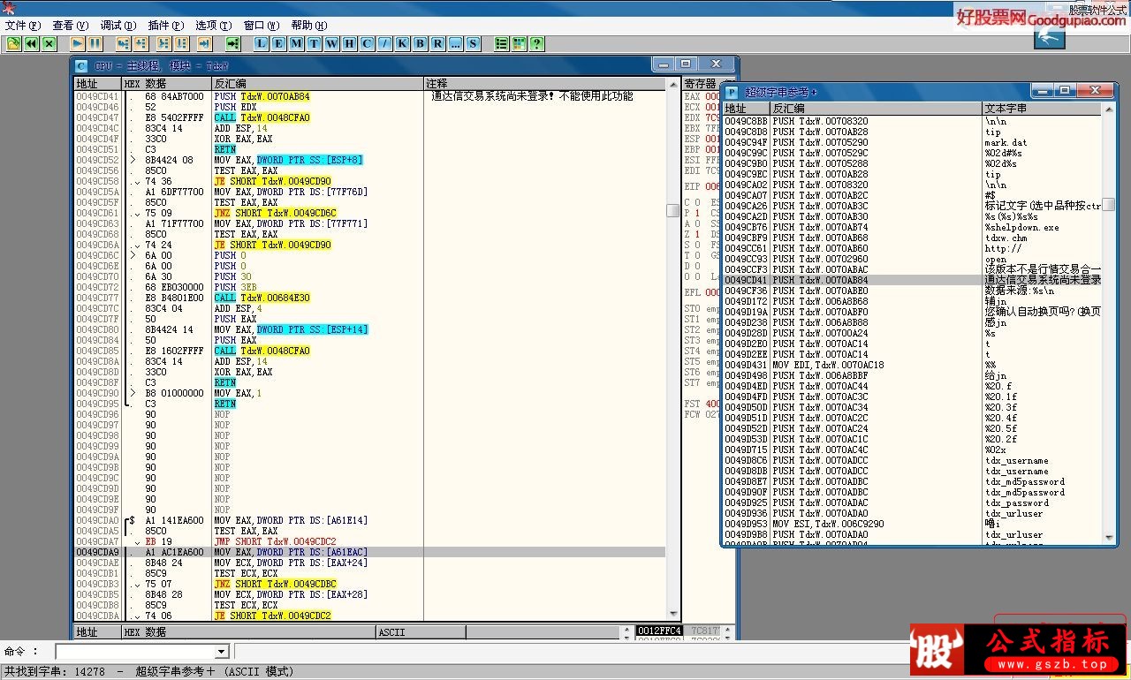
Task: Select the PUSH 3EB disassembly line
Action: 370,287
